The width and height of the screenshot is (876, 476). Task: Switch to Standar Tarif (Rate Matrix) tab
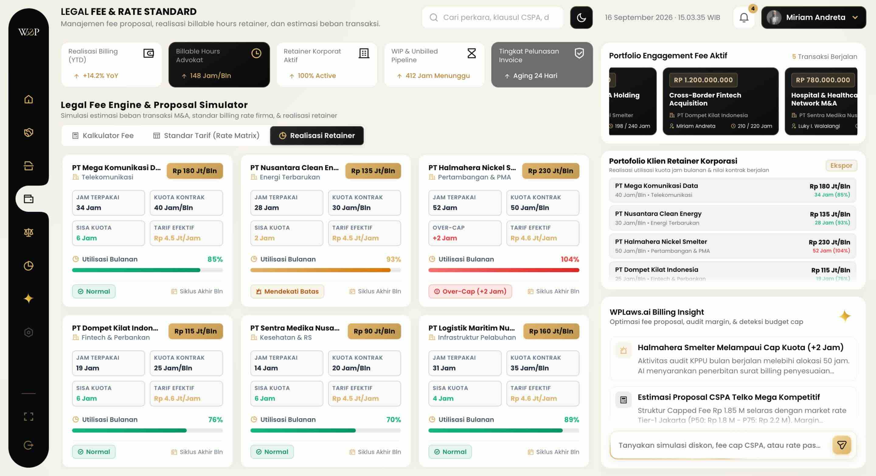[206, 136]
